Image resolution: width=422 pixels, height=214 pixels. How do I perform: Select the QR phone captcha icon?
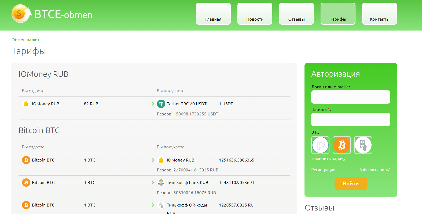click(x=363, y=145)
